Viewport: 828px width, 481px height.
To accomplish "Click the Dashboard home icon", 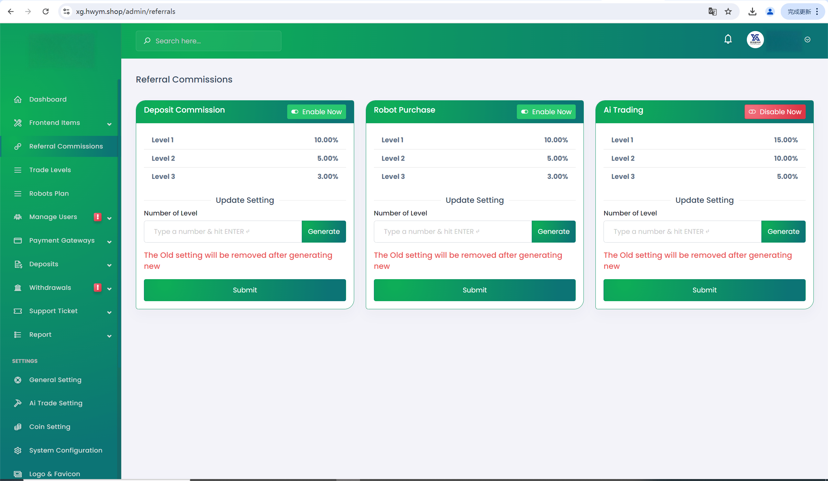I will (18, 99).
